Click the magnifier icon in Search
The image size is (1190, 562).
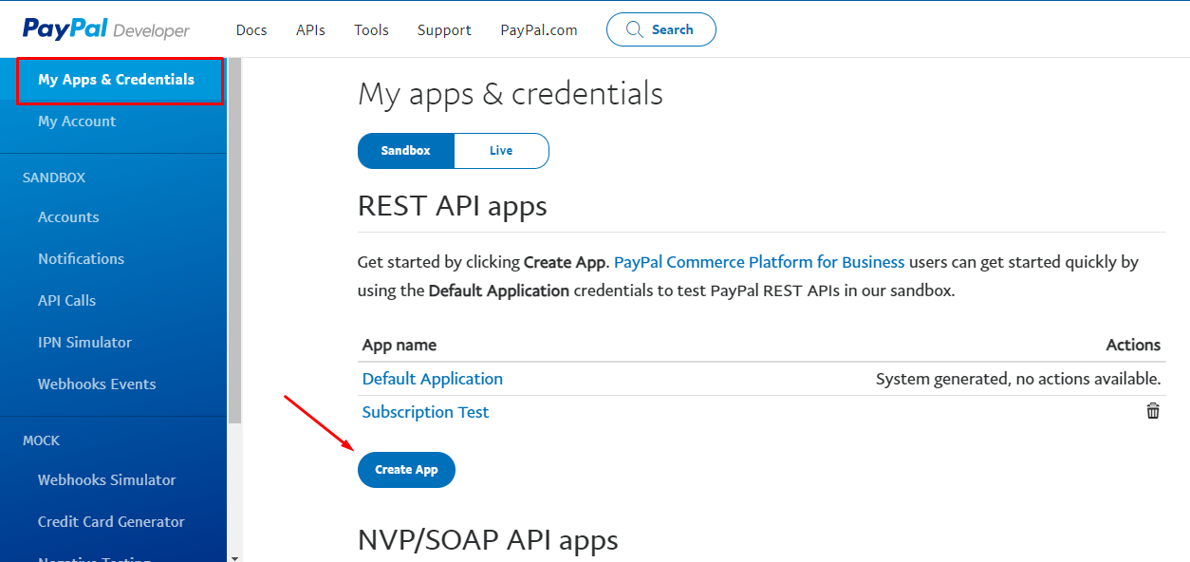point(635,29)
